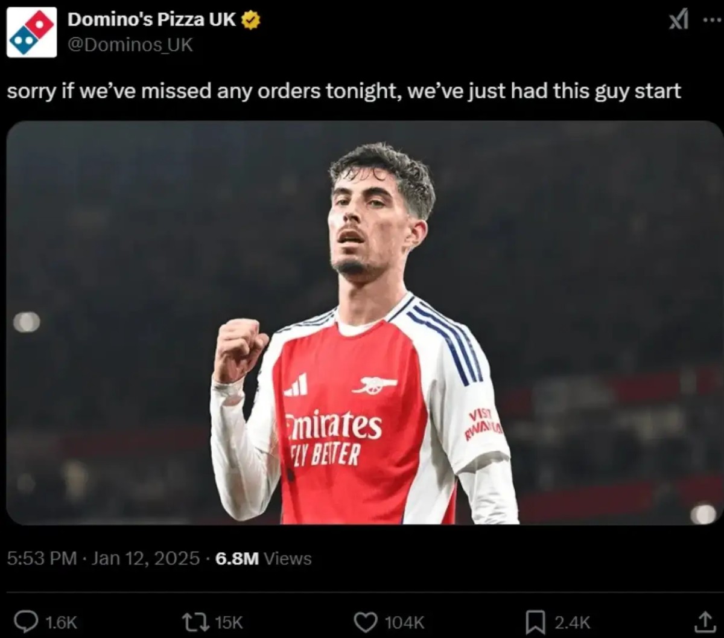724x638 pixels.
Task: Click the 104K likes count
Action: [405, 622]
